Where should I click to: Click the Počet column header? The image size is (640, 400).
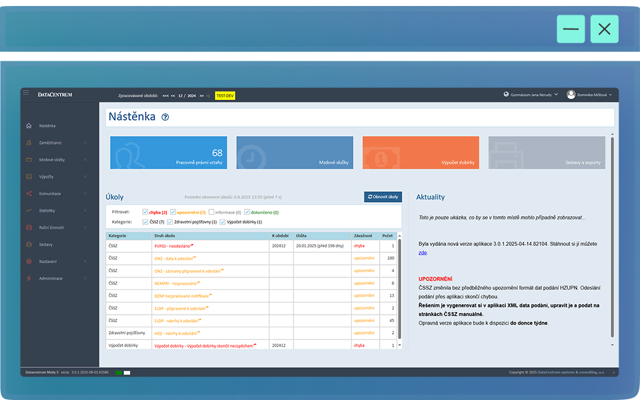(387, 236)
